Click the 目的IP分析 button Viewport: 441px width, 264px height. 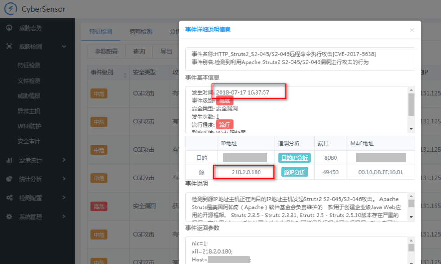click(x=295, y=158)
